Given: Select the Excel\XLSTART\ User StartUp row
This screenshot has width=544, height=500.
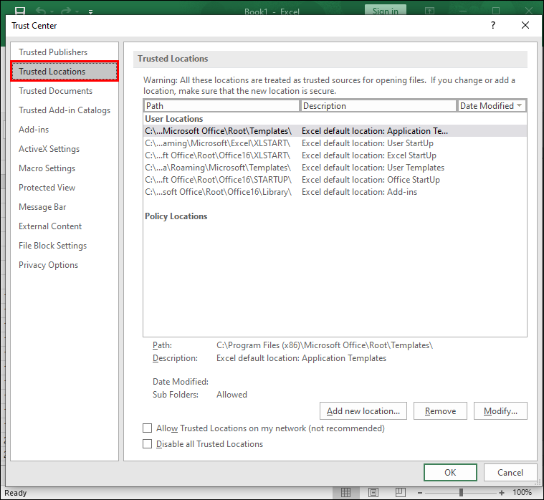Looking at the screenshot, I should (x=335, y=143).
